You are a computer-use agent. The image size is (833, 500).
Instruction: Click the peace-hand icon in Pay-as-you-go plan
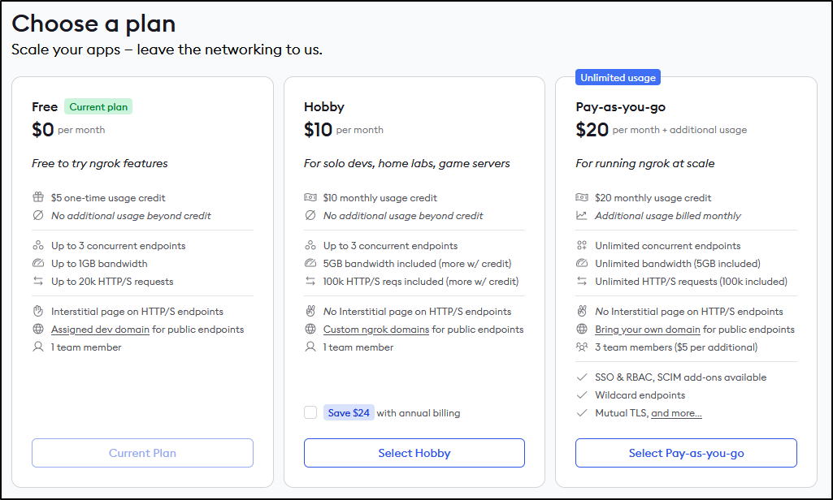(x=582, y=312)
